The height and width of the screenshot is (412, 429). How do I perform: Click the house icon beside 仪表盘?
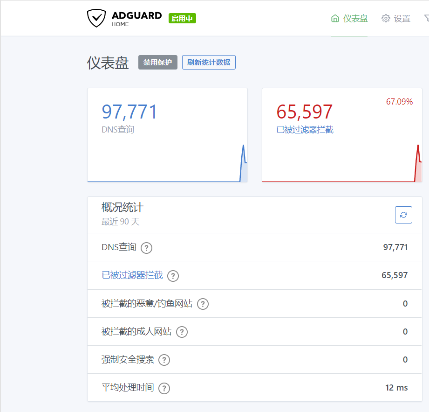[335, 18]
